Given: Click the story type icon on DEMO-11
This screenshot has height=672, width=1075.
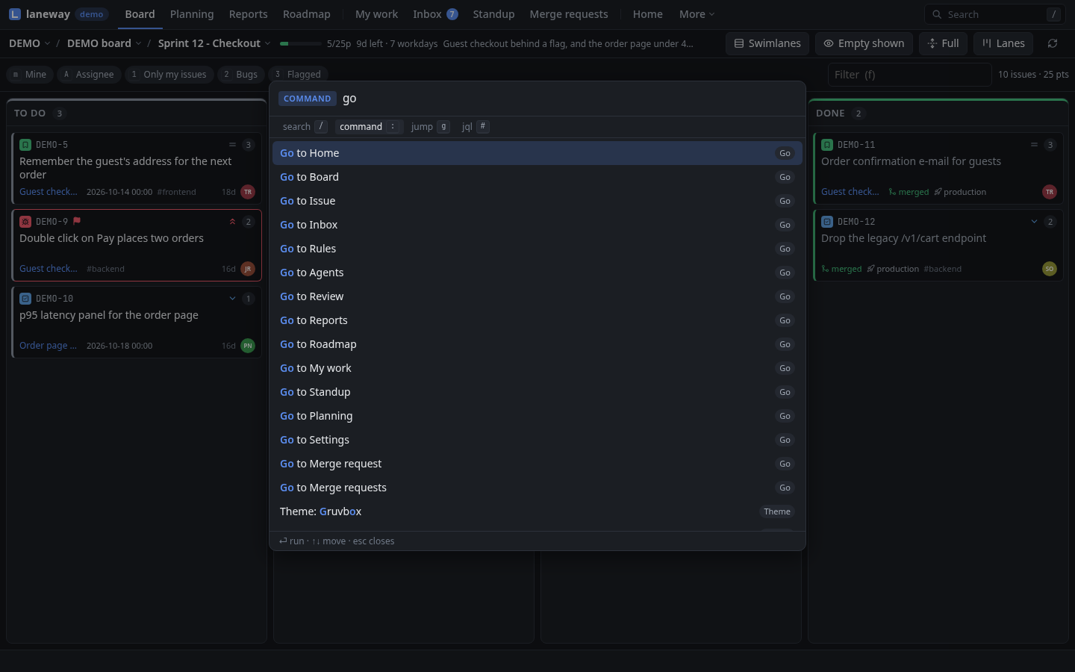Looking at the screenshot, I should [x=827, y=145].
